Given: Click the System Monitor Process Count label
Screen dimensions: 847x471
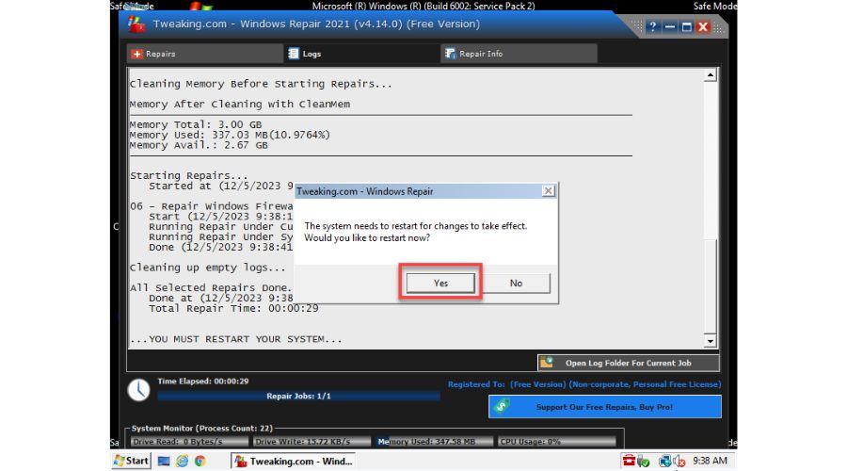Looking at the screenshot, I should point(202,429).
